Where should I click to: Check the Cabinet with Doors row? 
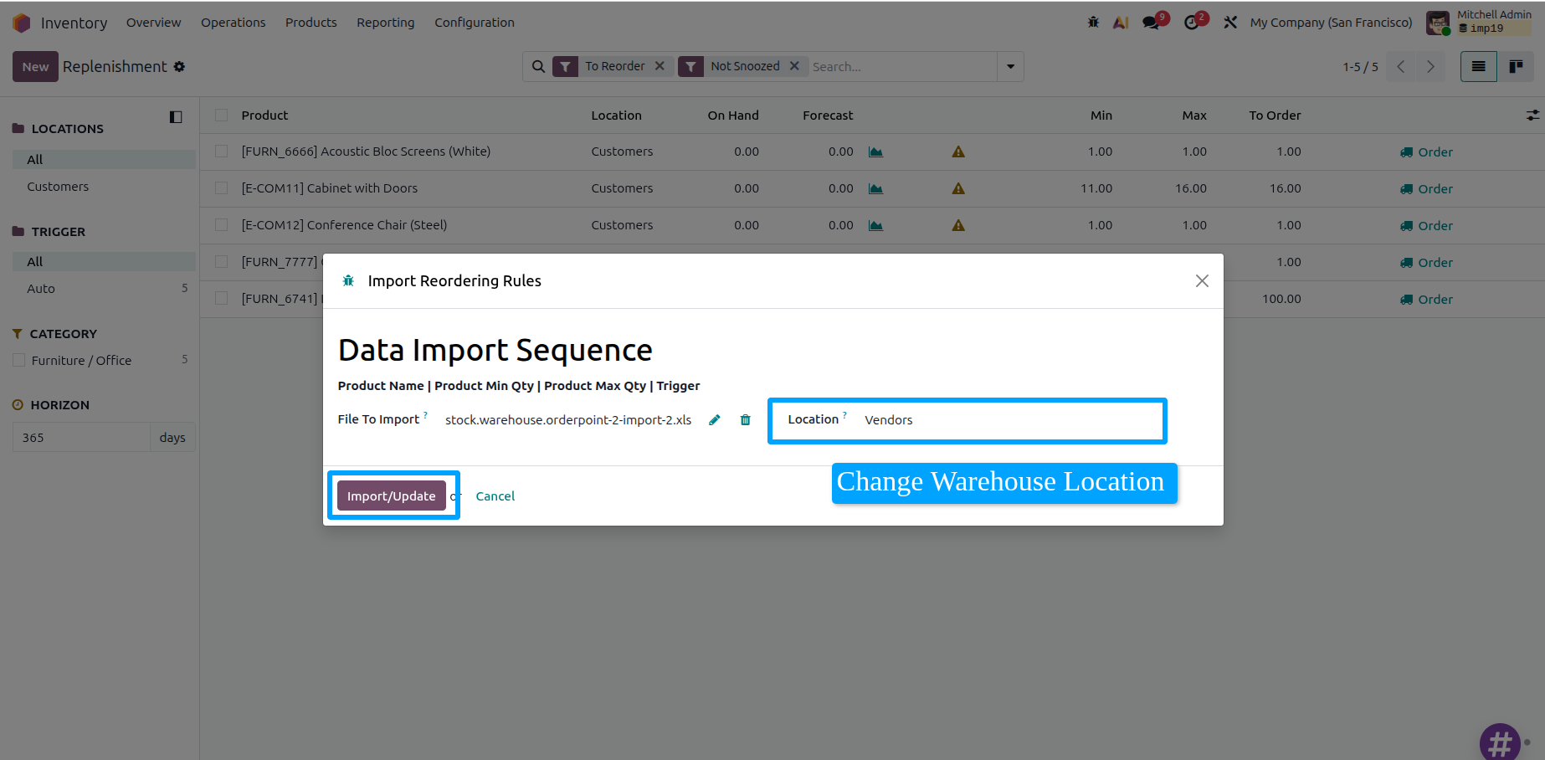tap(221, 188)
